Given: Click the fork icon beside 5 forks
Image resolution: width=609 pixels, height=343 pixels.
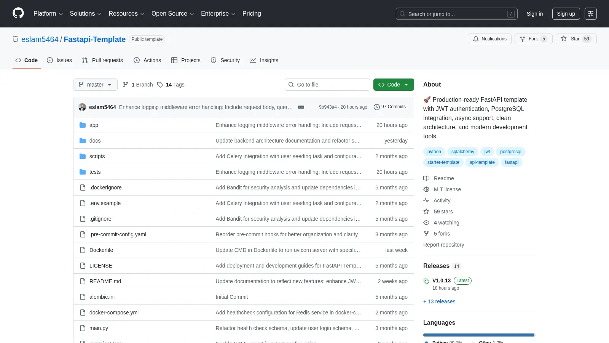Looking at the screenshot, I should coord(426,234).
